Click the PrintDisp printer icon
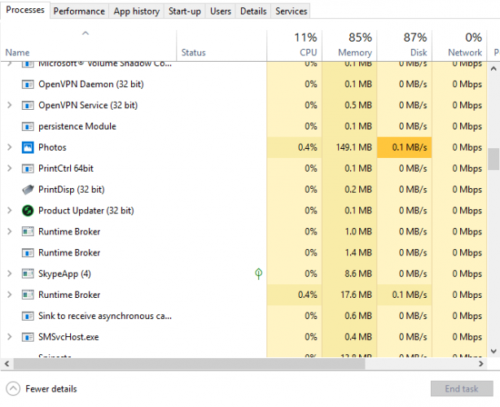This screenshot has width=500, height=407. point(29,190)
